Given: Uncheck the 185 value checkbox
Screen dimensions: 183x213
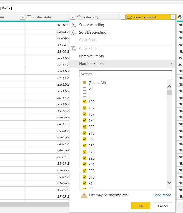Looking at the screenshot, I should point(84,120).
